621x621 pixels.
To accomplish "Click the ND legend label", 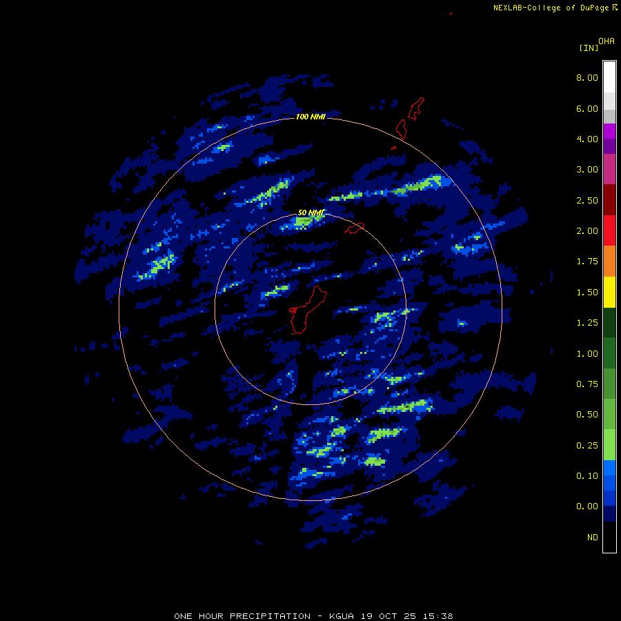I will pyautogui.click(x=593, y=538).
